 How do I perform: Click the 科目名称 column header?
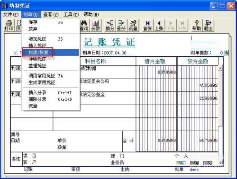(x=95, y=61)
